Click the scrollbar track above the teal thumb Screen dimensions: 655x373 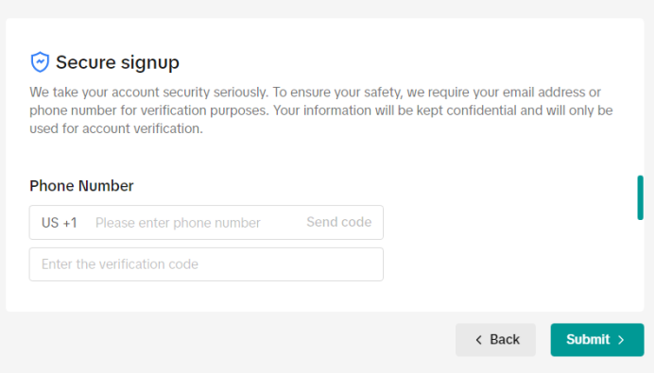[640, 98]
